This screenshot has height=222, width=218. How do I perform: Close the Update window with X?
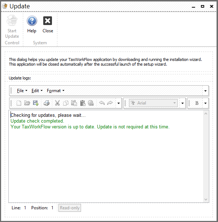point(211,7)
